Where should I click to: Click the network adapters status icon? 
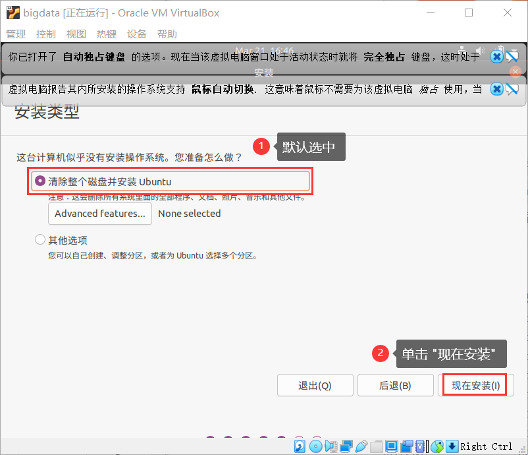[x=346, y=446]
